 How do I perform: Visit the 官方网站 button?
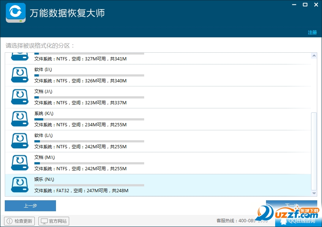(54, 221)
